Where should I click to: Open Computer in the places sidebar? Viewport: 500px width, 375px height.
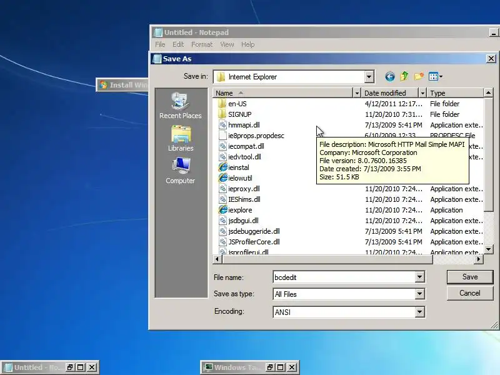[x=180, y=171]
